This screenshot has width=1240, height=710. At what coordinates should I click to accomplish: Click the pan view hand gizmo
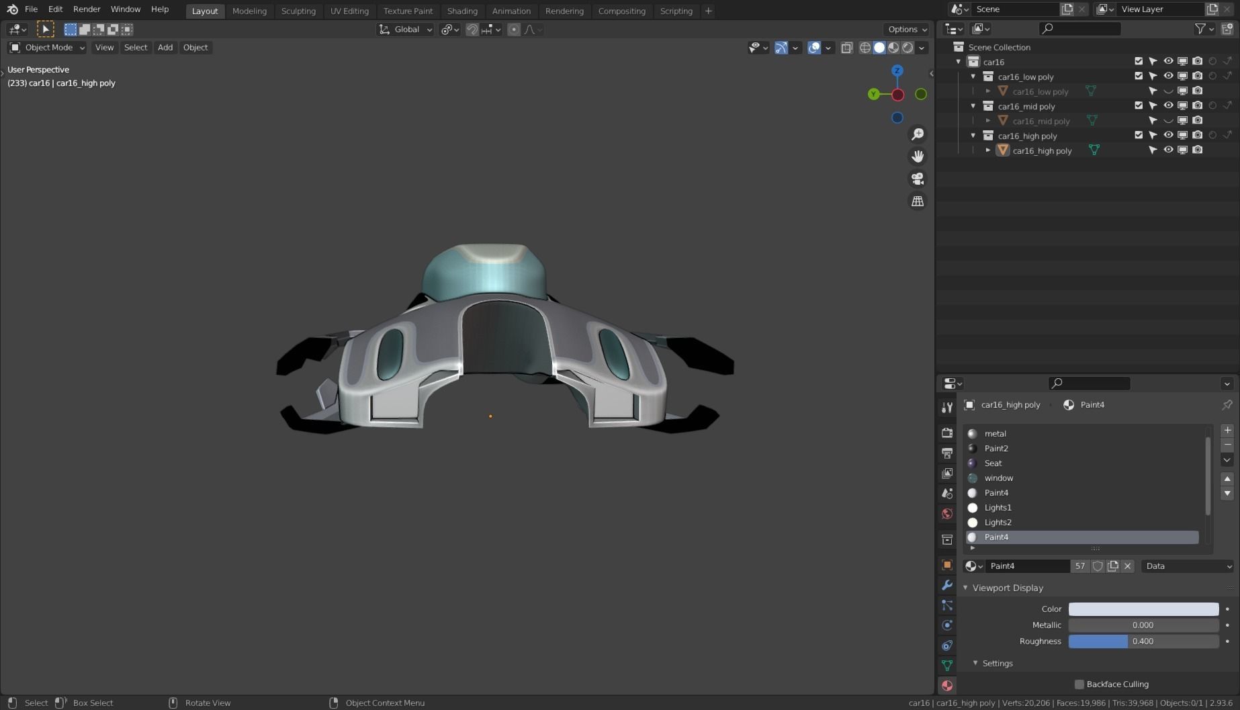(x=918, y=157)
